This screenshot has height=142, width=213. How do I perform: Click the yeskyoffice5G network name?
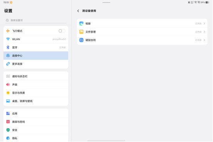click(x=59, y=39)
